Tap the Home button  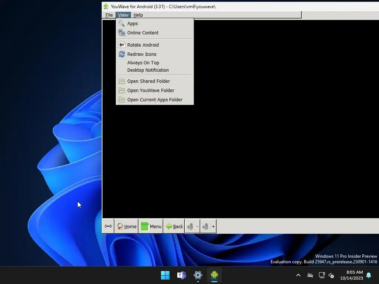click(127, 226)
